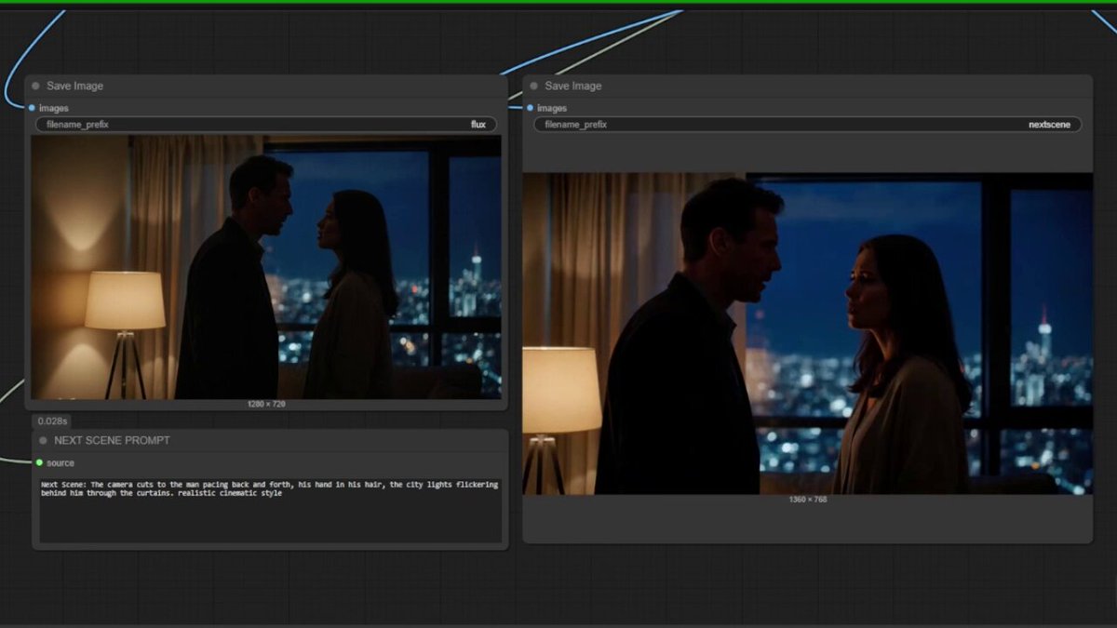The width and height of the screenshot is (1117, 628).
Task: Collapse the NEXT SCENE PROMPT node via its dot
Action: click(43, 440)
